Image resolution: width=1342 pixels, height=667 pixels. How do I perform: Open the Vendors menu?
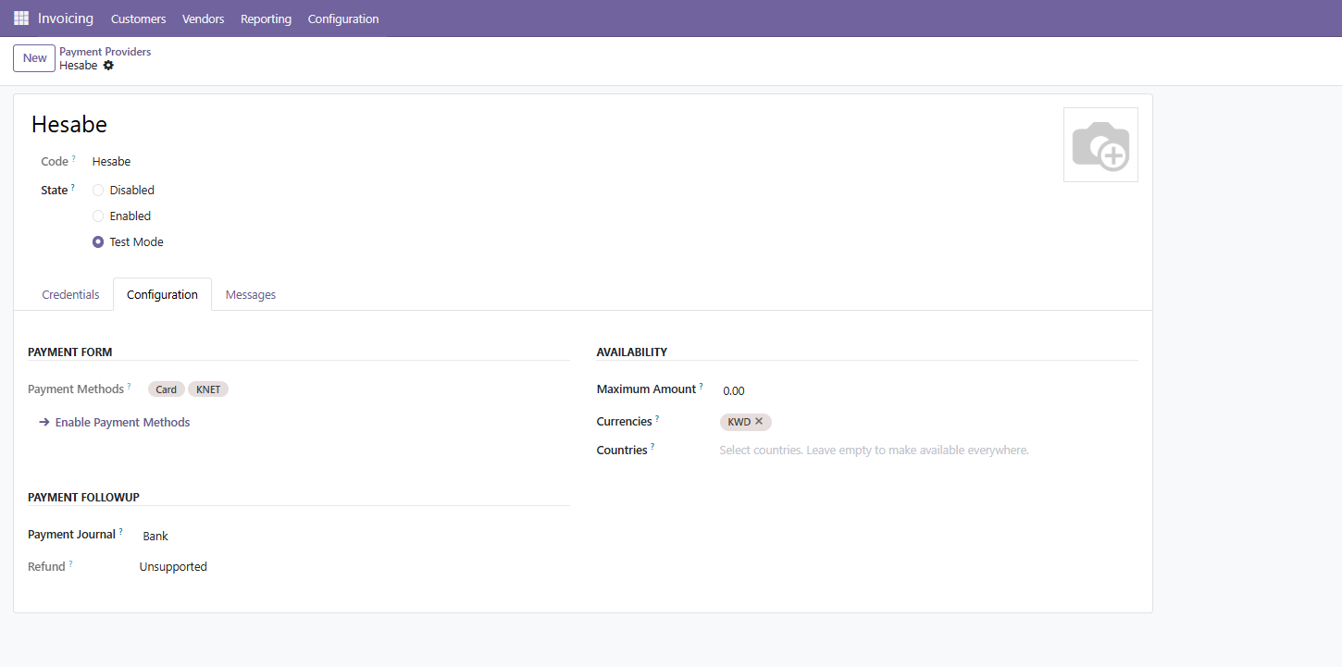click(x=204, y=19)
